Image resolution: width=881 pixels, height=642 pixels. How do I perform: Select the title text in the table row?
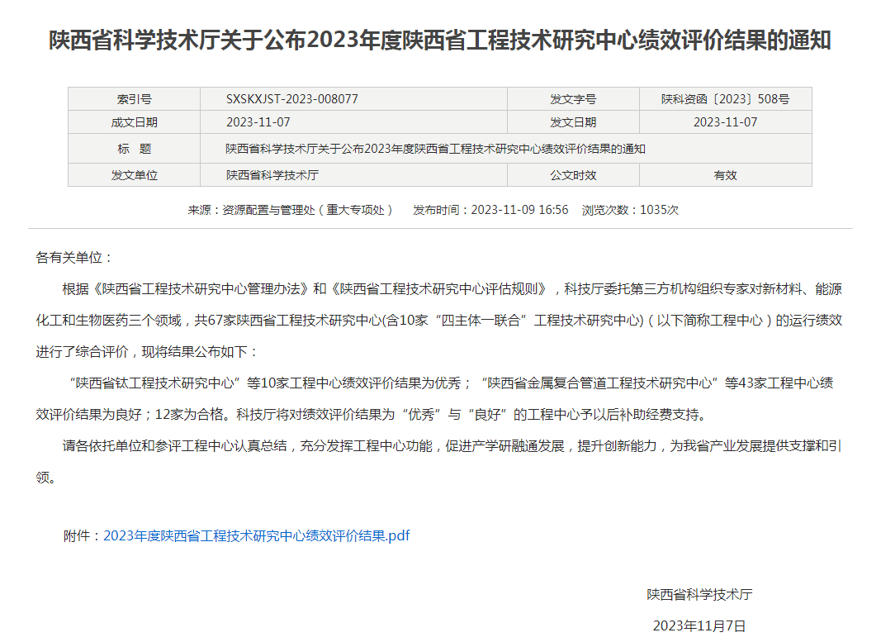[x=435, y=149]
